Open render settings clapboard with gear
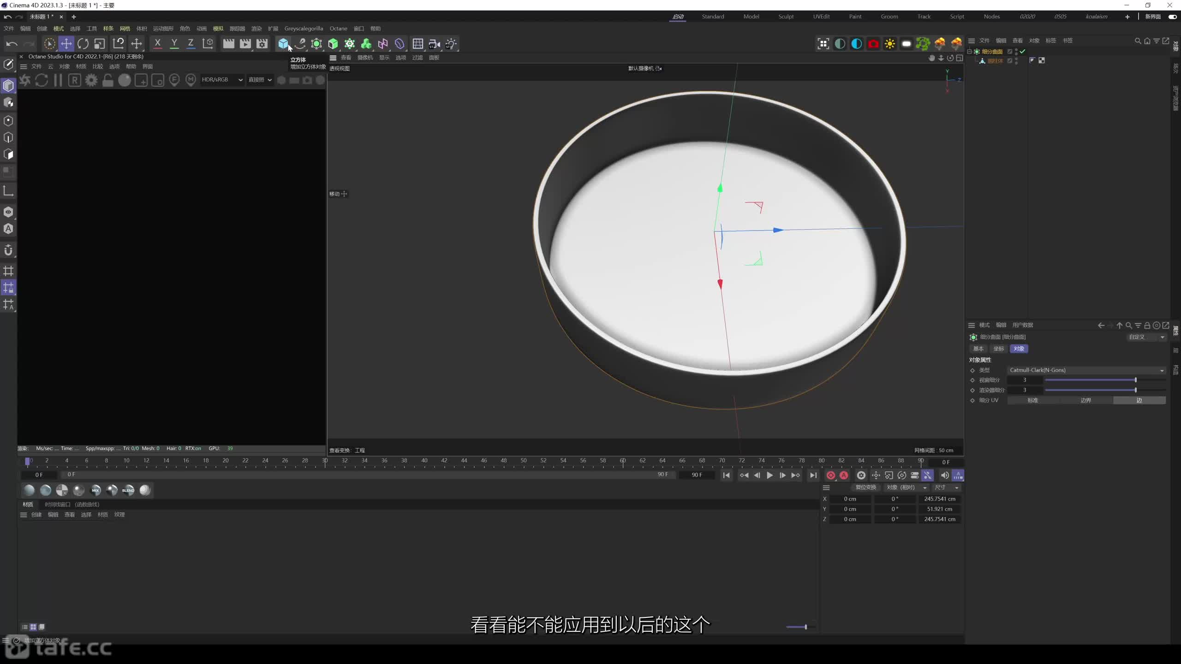 (262, 44)
